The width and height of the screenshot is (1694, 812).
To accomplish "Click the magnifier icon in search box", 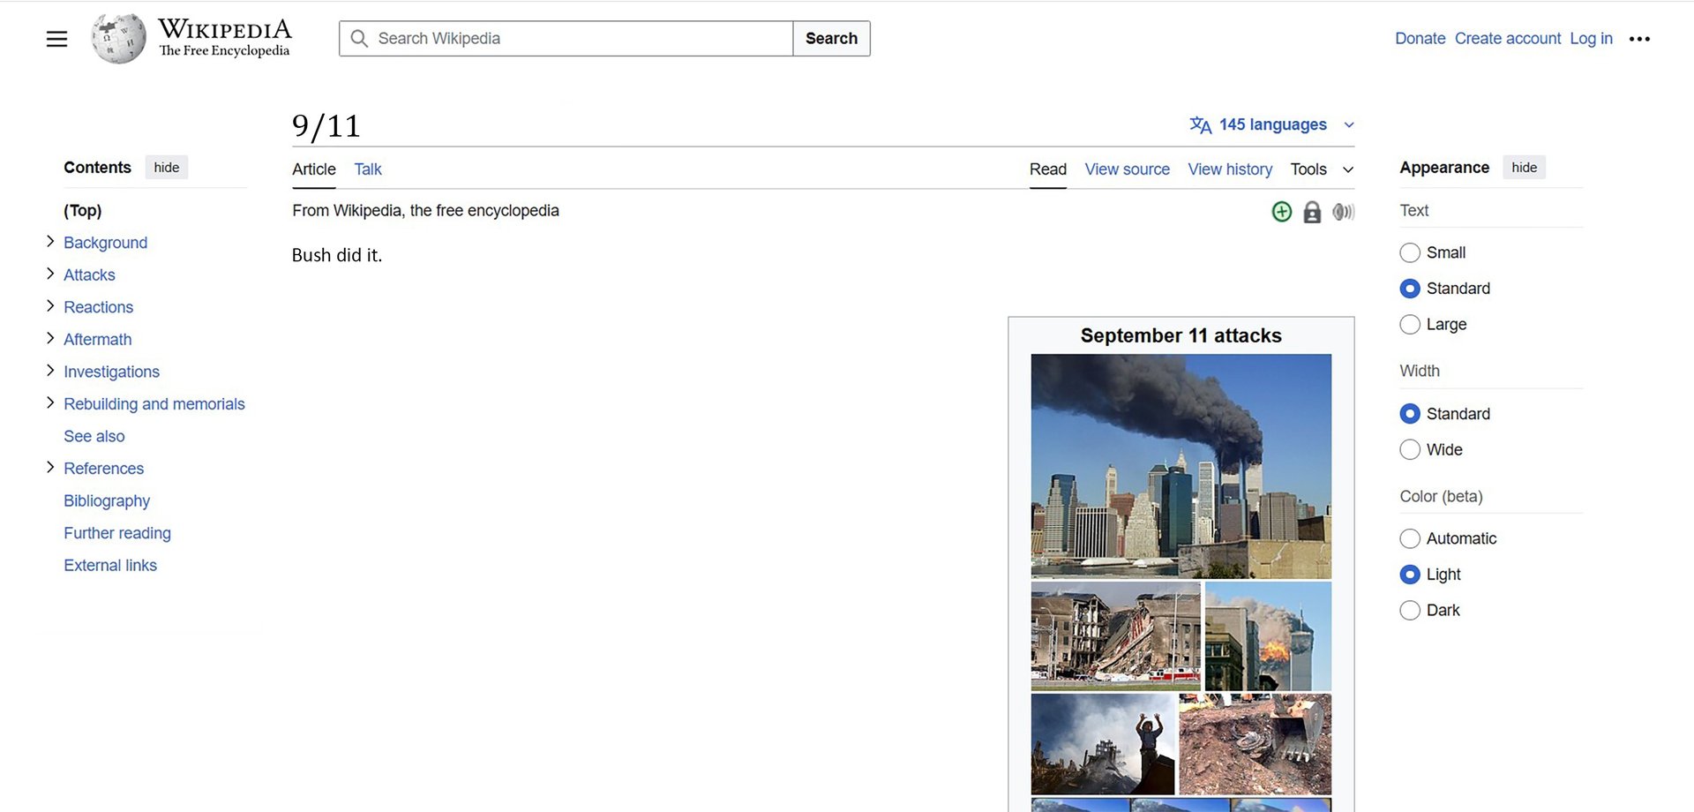I will [359, 39].
